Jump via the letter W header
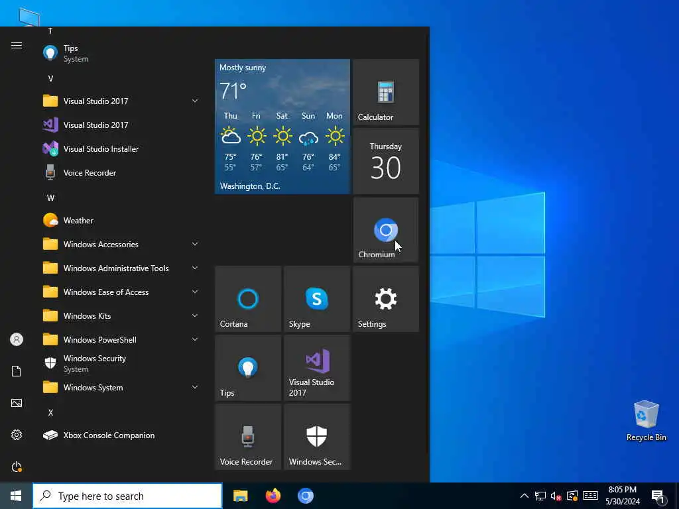Screen dimensions: 679x509 point(50,198)
